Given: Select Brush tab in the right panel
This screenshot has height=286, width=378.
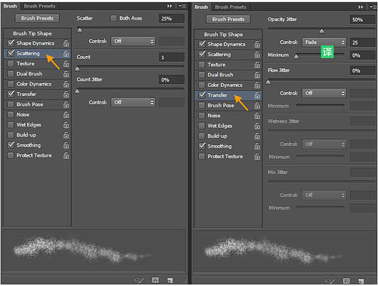Looking at the screenshot, I should [201, 7].
